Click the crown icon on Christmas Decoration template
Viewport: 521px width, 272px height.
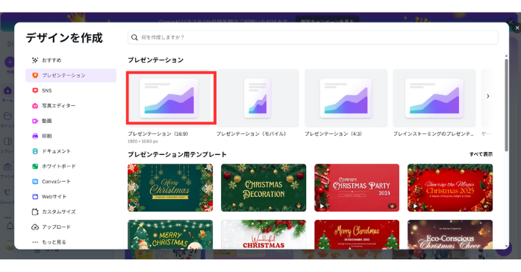point(299,206)
